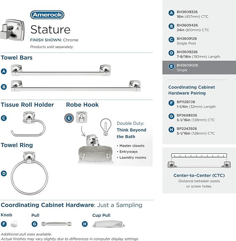The height and width of the screenshot is (241, 236).
Task: Click the Coordinating Cabinet Hardware Pairing heading
Action: click(x=192, y=90)
